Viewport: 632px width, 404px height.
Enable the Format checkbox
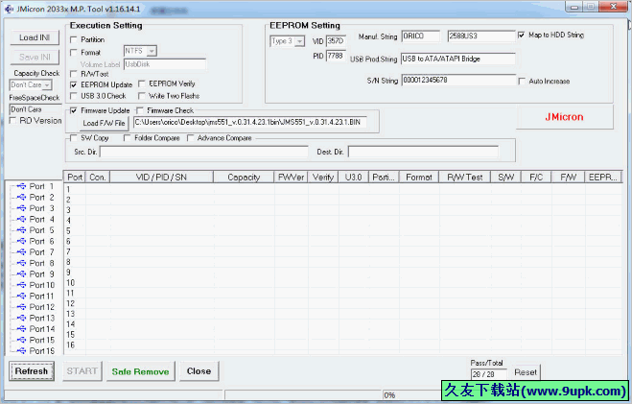(73, 53)
